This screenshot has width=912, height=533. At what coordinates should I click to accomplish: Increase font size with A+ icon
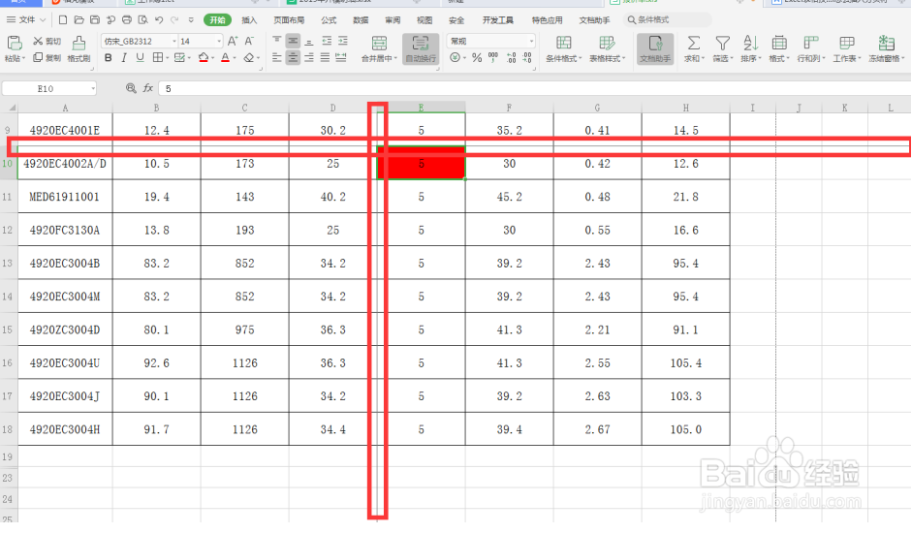tap(232, 41)
